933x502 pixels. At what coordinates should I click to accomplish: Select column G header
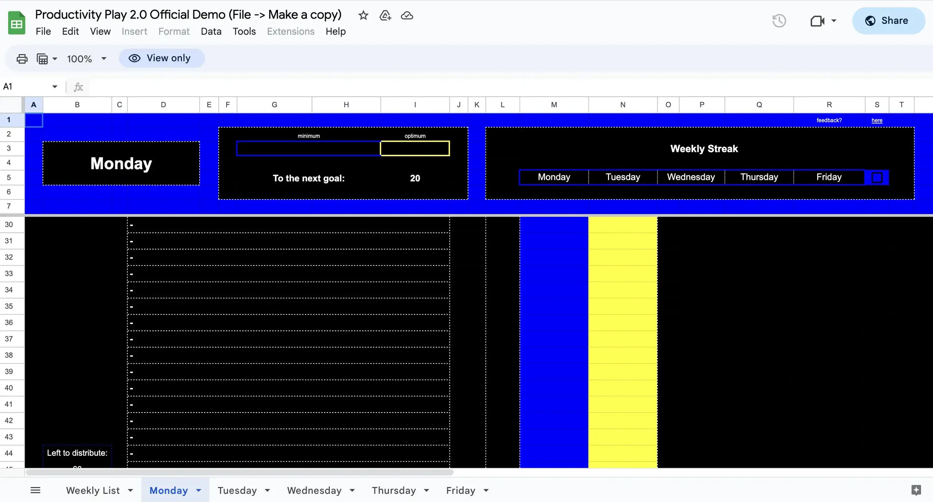click(x=274, y=105)
